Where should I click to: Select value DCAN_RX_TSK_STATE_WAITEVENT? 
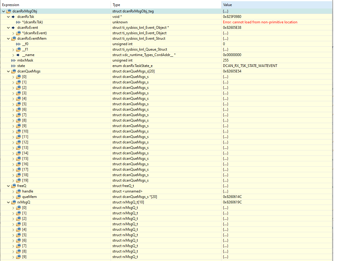(250, 66)
